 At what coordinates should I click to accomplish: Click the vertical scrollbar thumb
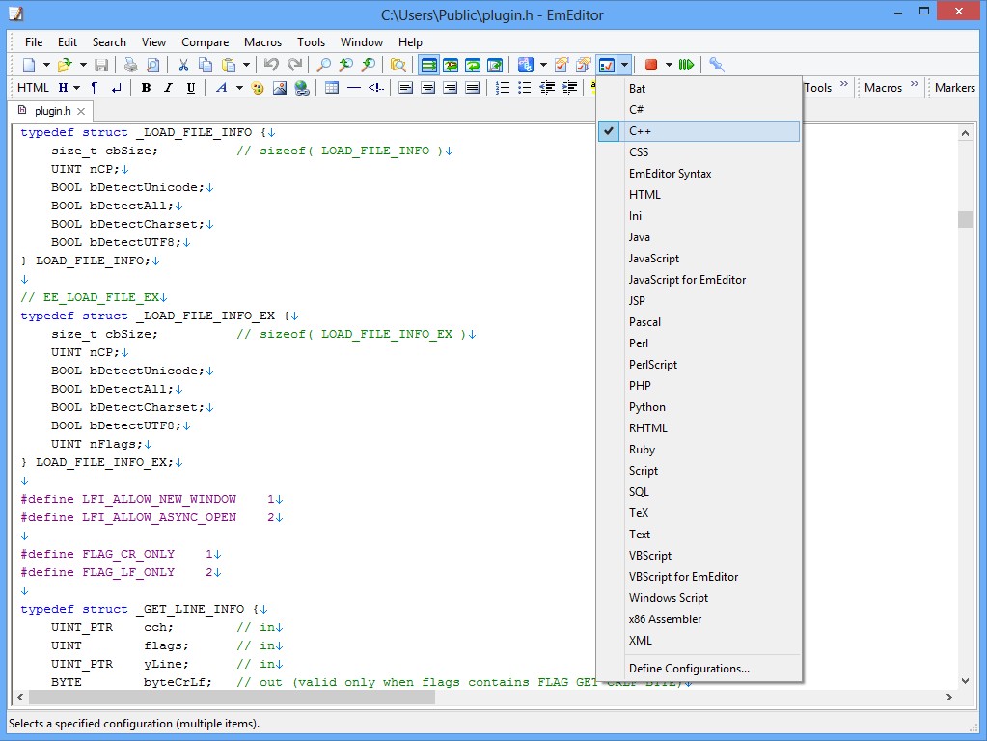(965, 219)
